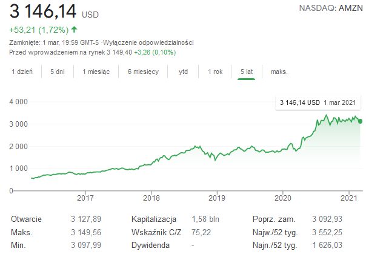Click the 2020 label on the time axis
The width and height of the screenshot is (366, 254).
point(282,197)
